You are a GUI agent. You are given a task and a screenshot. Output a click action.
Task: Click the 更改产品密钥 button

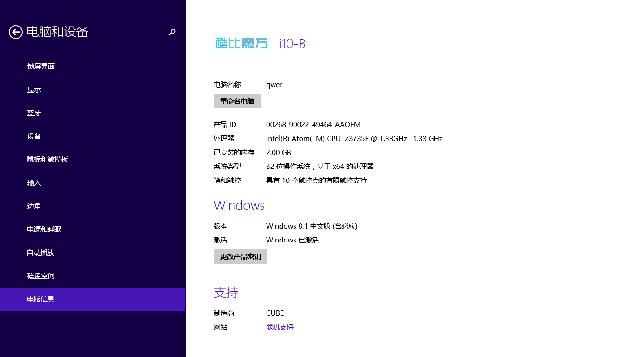tap(240, 257)
